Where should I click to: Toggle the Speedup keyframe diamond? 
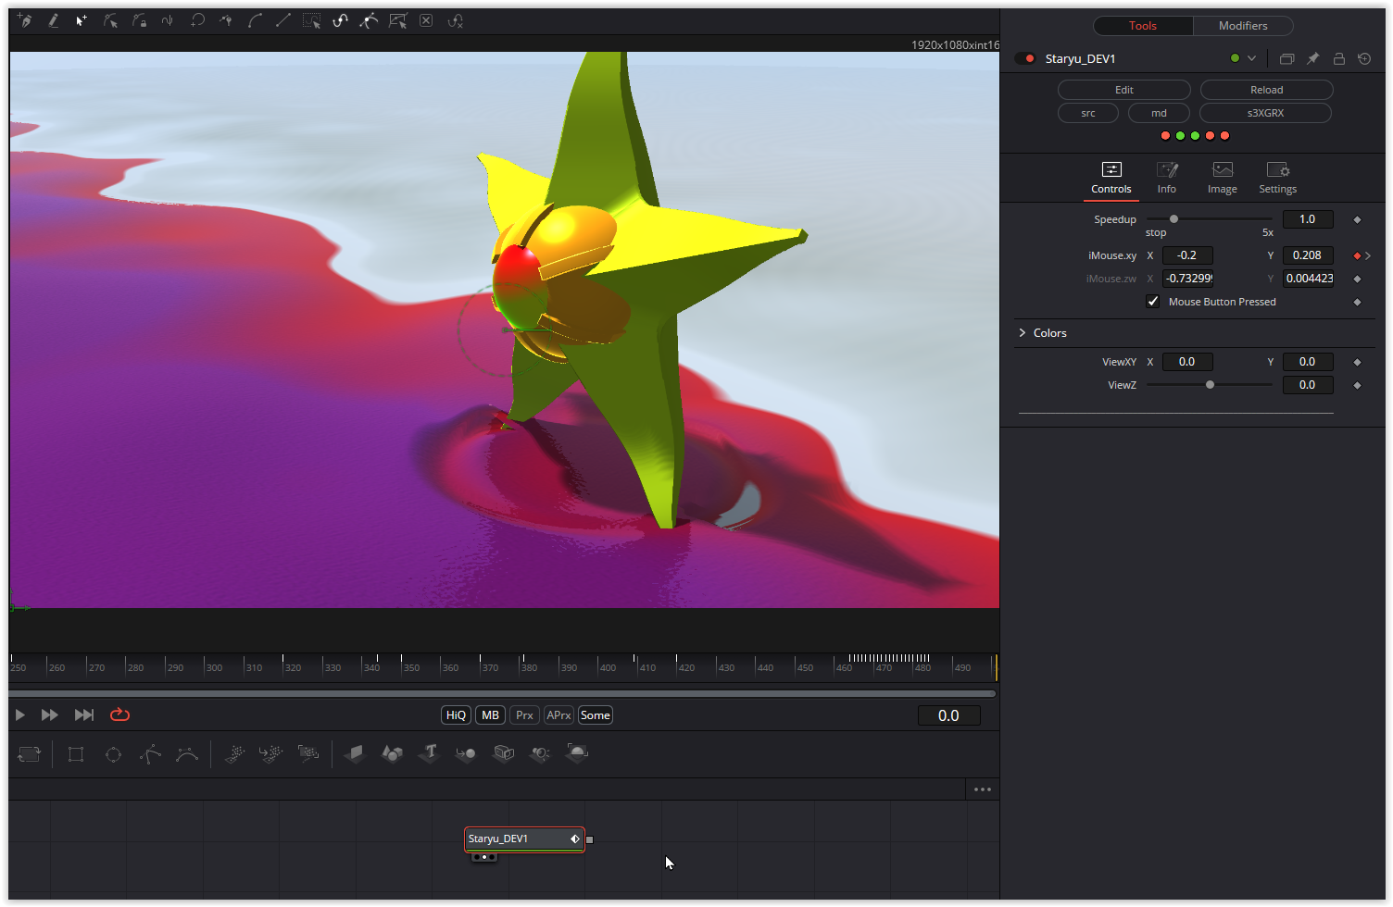(x=1357, y=219)
